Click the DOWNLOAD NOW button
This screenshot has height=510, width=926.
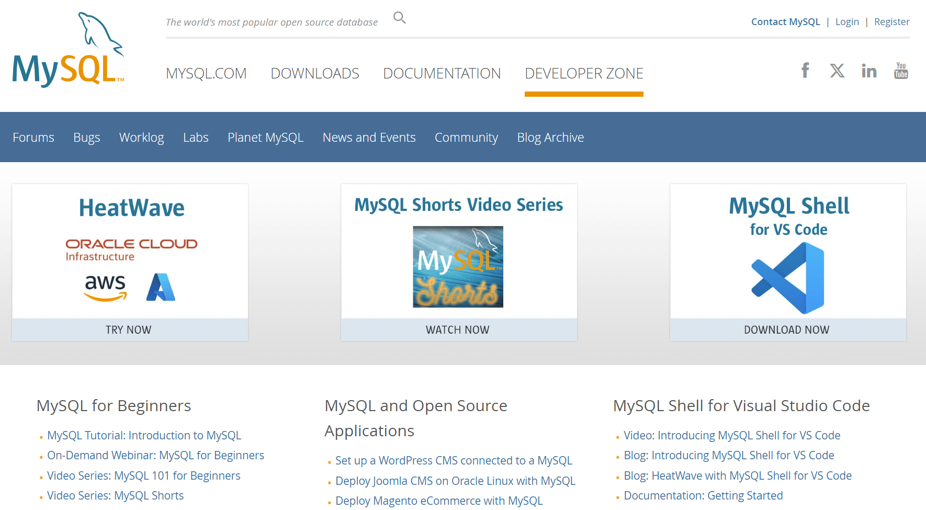tap(788, 330)
